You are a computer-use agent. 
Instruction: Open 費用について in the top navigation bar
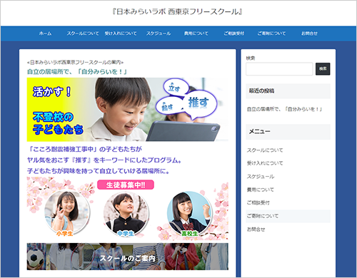tap(196, 34)
